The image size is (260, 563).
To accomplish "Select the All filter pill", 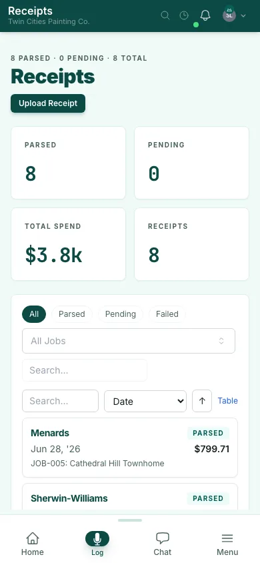I will click(34, 314).
